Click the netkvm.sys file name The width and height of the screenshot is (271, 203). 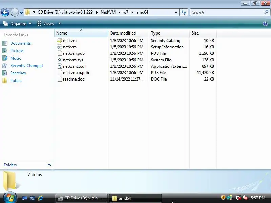click(73, 60)
